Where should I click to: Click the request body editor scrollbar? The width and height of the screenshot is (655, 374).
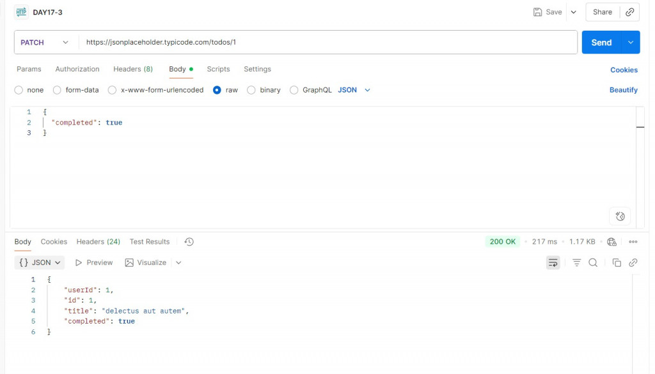tap(640, 167)
